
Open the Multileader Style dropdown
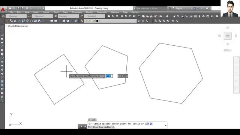(x=94, y=16)
